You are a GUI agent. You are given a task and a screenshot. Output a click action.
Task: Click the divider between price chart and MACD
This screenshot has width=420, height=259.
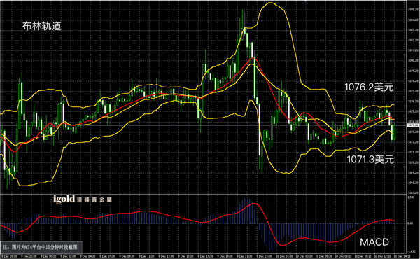(204, 195)
